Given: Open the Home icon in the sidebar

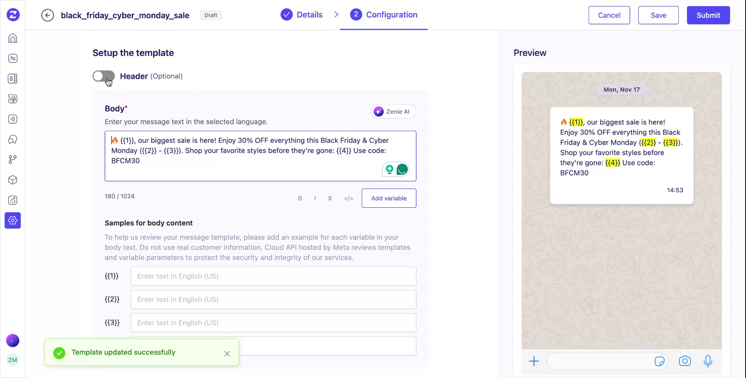Looking at the screenshot, I should click(13, 38).
